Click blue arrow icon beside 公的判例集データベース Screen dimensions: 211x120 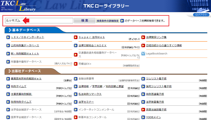tap(8, 45)
